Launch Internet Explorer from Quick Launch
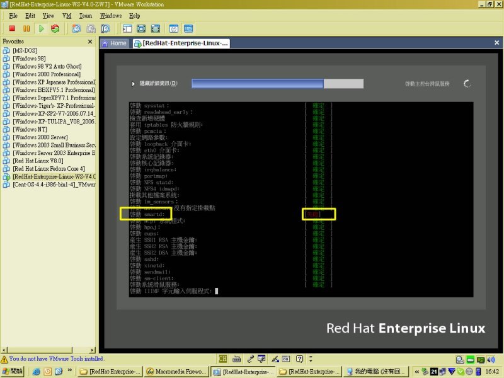 37,372
